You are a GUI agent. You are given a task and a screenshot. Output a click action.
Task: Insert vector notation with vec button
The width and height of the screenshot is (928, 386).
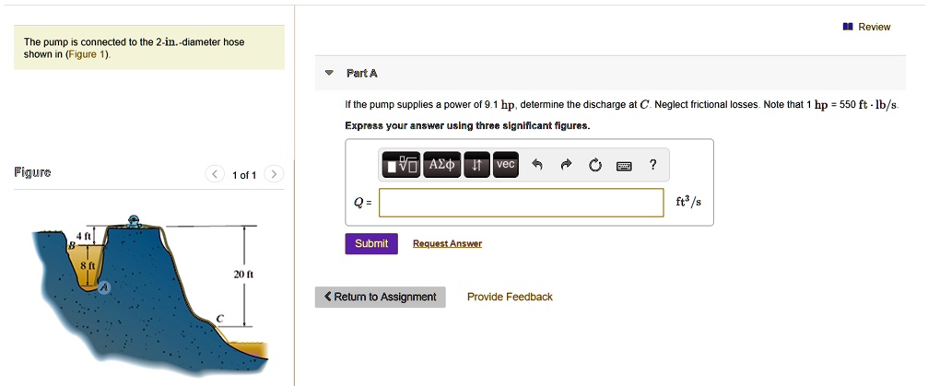505,165
